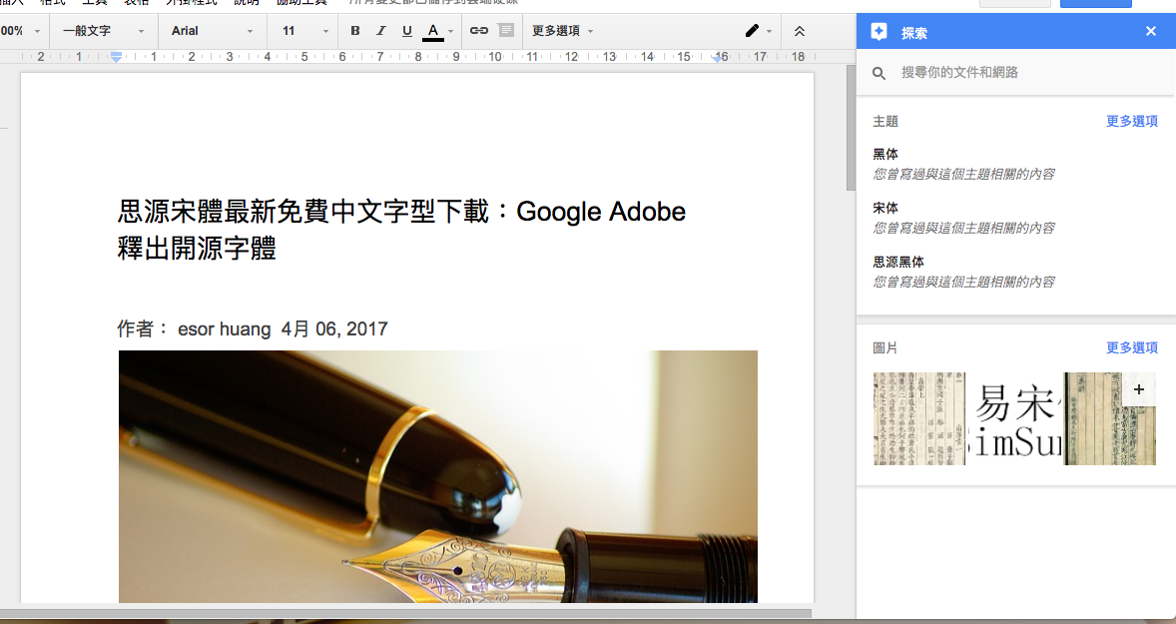Expand the 更多選項 toolbar dropdown
The height and width of the screenshot is (624, 1176).
coord(562,31)
